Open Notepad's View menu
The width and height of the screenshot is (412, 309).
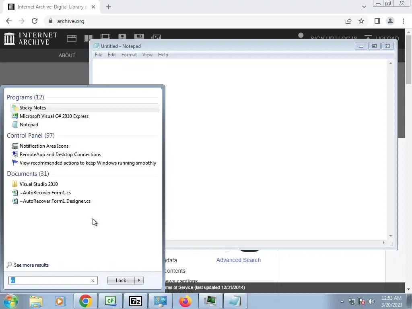tap(147, 55)
